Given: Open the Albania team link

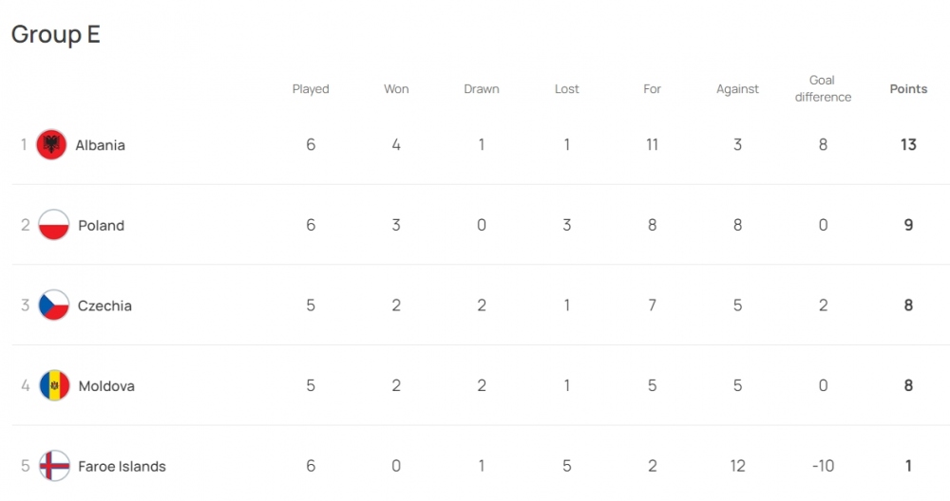Looking at the screenshot, I should click(100, 145).
